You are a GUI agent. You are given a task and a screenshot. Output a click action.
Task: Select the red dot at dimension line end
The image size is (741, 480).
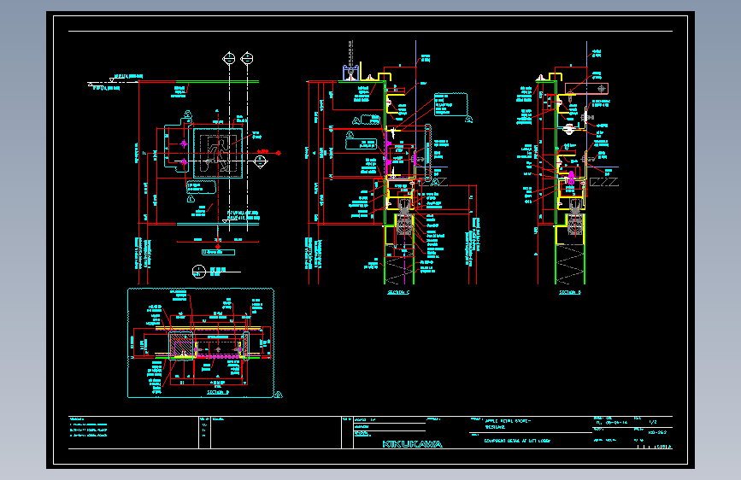279,153
